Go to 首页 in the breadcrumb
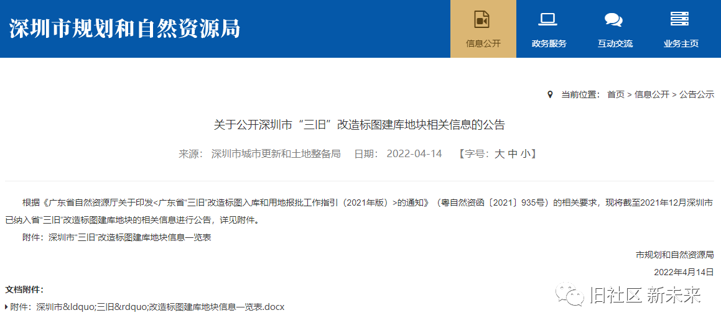Viewport: 721px width, 323px height. [616, 94]
